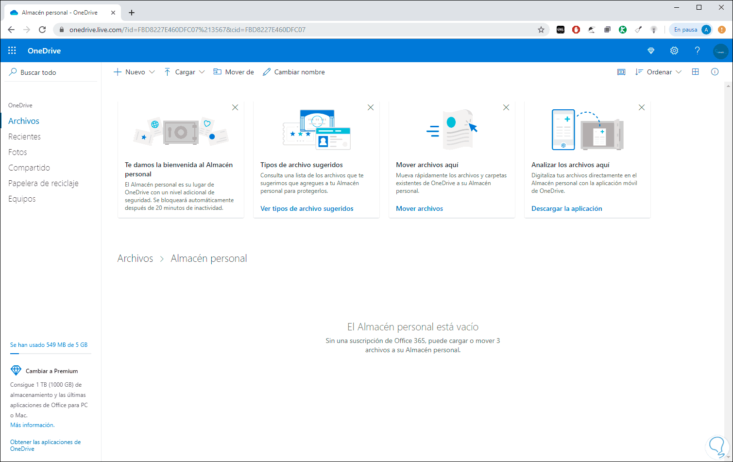The width and height of the screenshot is (733, 462).
Task: Open the details pane info icon
Action: tap(715, 72)
